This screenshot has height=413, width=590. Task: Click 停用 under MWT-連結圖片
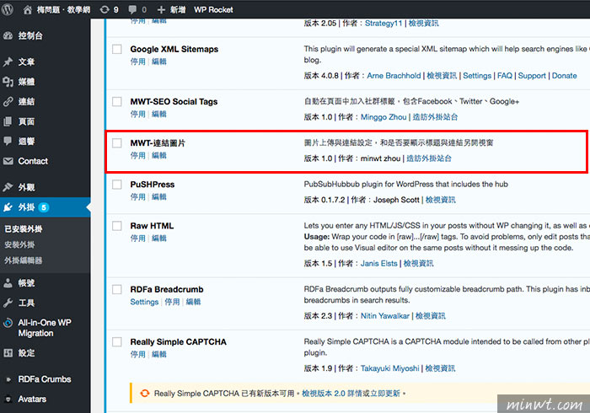[137, 155]
